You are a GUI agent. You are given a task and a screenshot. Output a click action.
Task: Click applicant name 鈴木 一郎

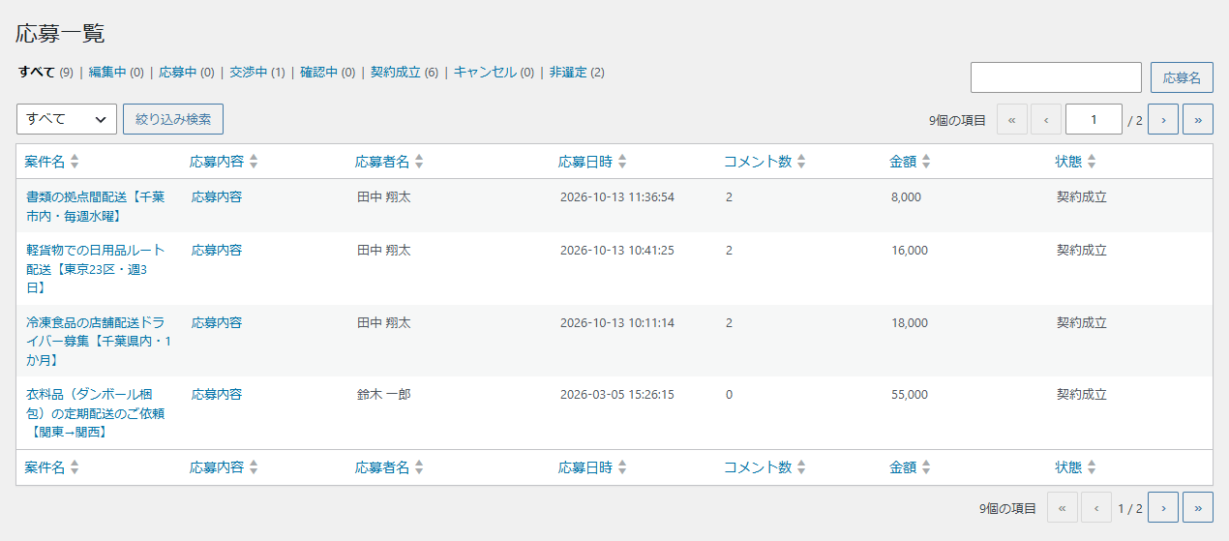[384, 394]
